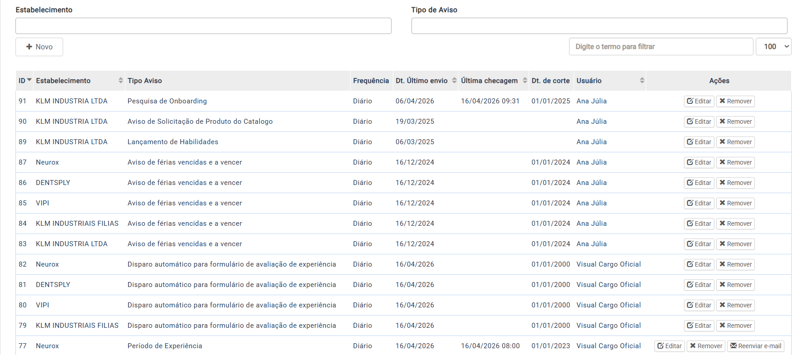Remove notice ID 90 for catalog products
The height and width of the screenshot is (355, 793).
735,122
